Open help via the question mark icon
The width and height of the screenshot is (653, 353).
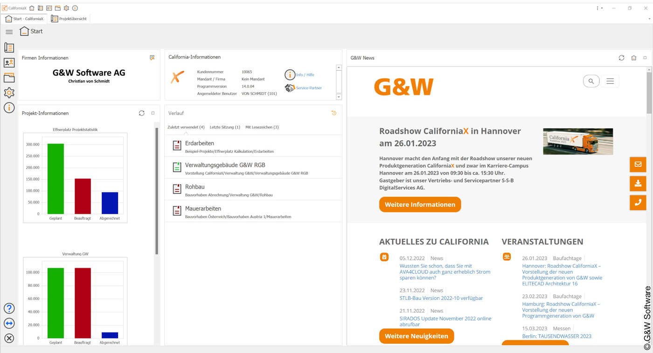tap(9, 308)
